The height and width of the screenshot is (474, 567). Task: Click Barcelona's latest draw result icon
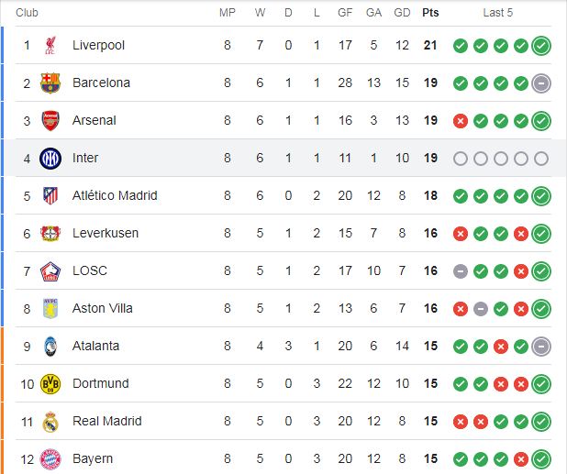tap(541, 83)
